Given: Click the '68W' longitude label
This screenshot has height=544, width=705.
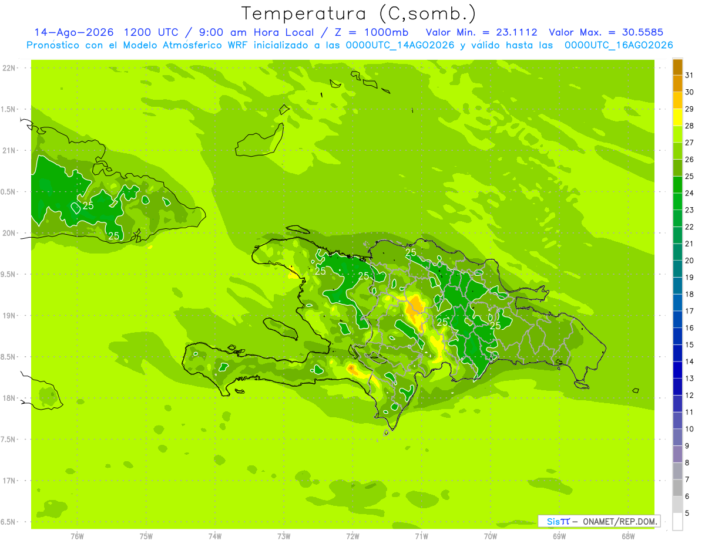Looking at the screenshot, I should [628, 536].
